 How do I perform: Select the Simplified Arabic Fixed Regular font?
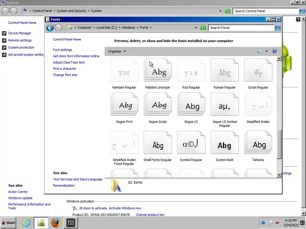pos(124,143)
